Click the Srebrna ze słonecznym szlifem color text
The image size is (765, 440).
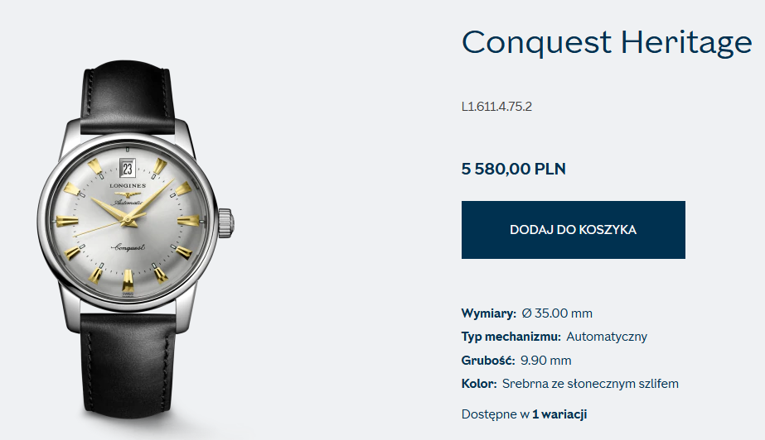click(x=590, y=384)
